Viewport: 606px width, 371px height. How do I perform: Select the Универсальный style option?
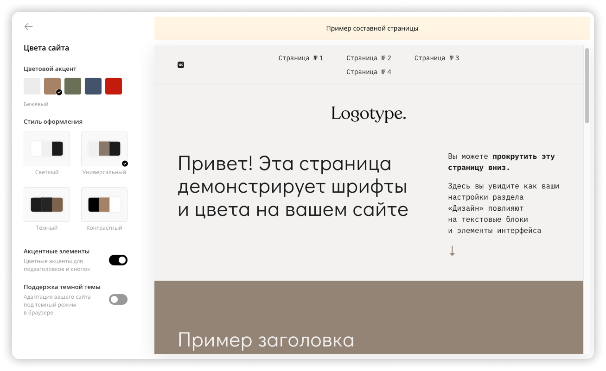click(104, 149)
